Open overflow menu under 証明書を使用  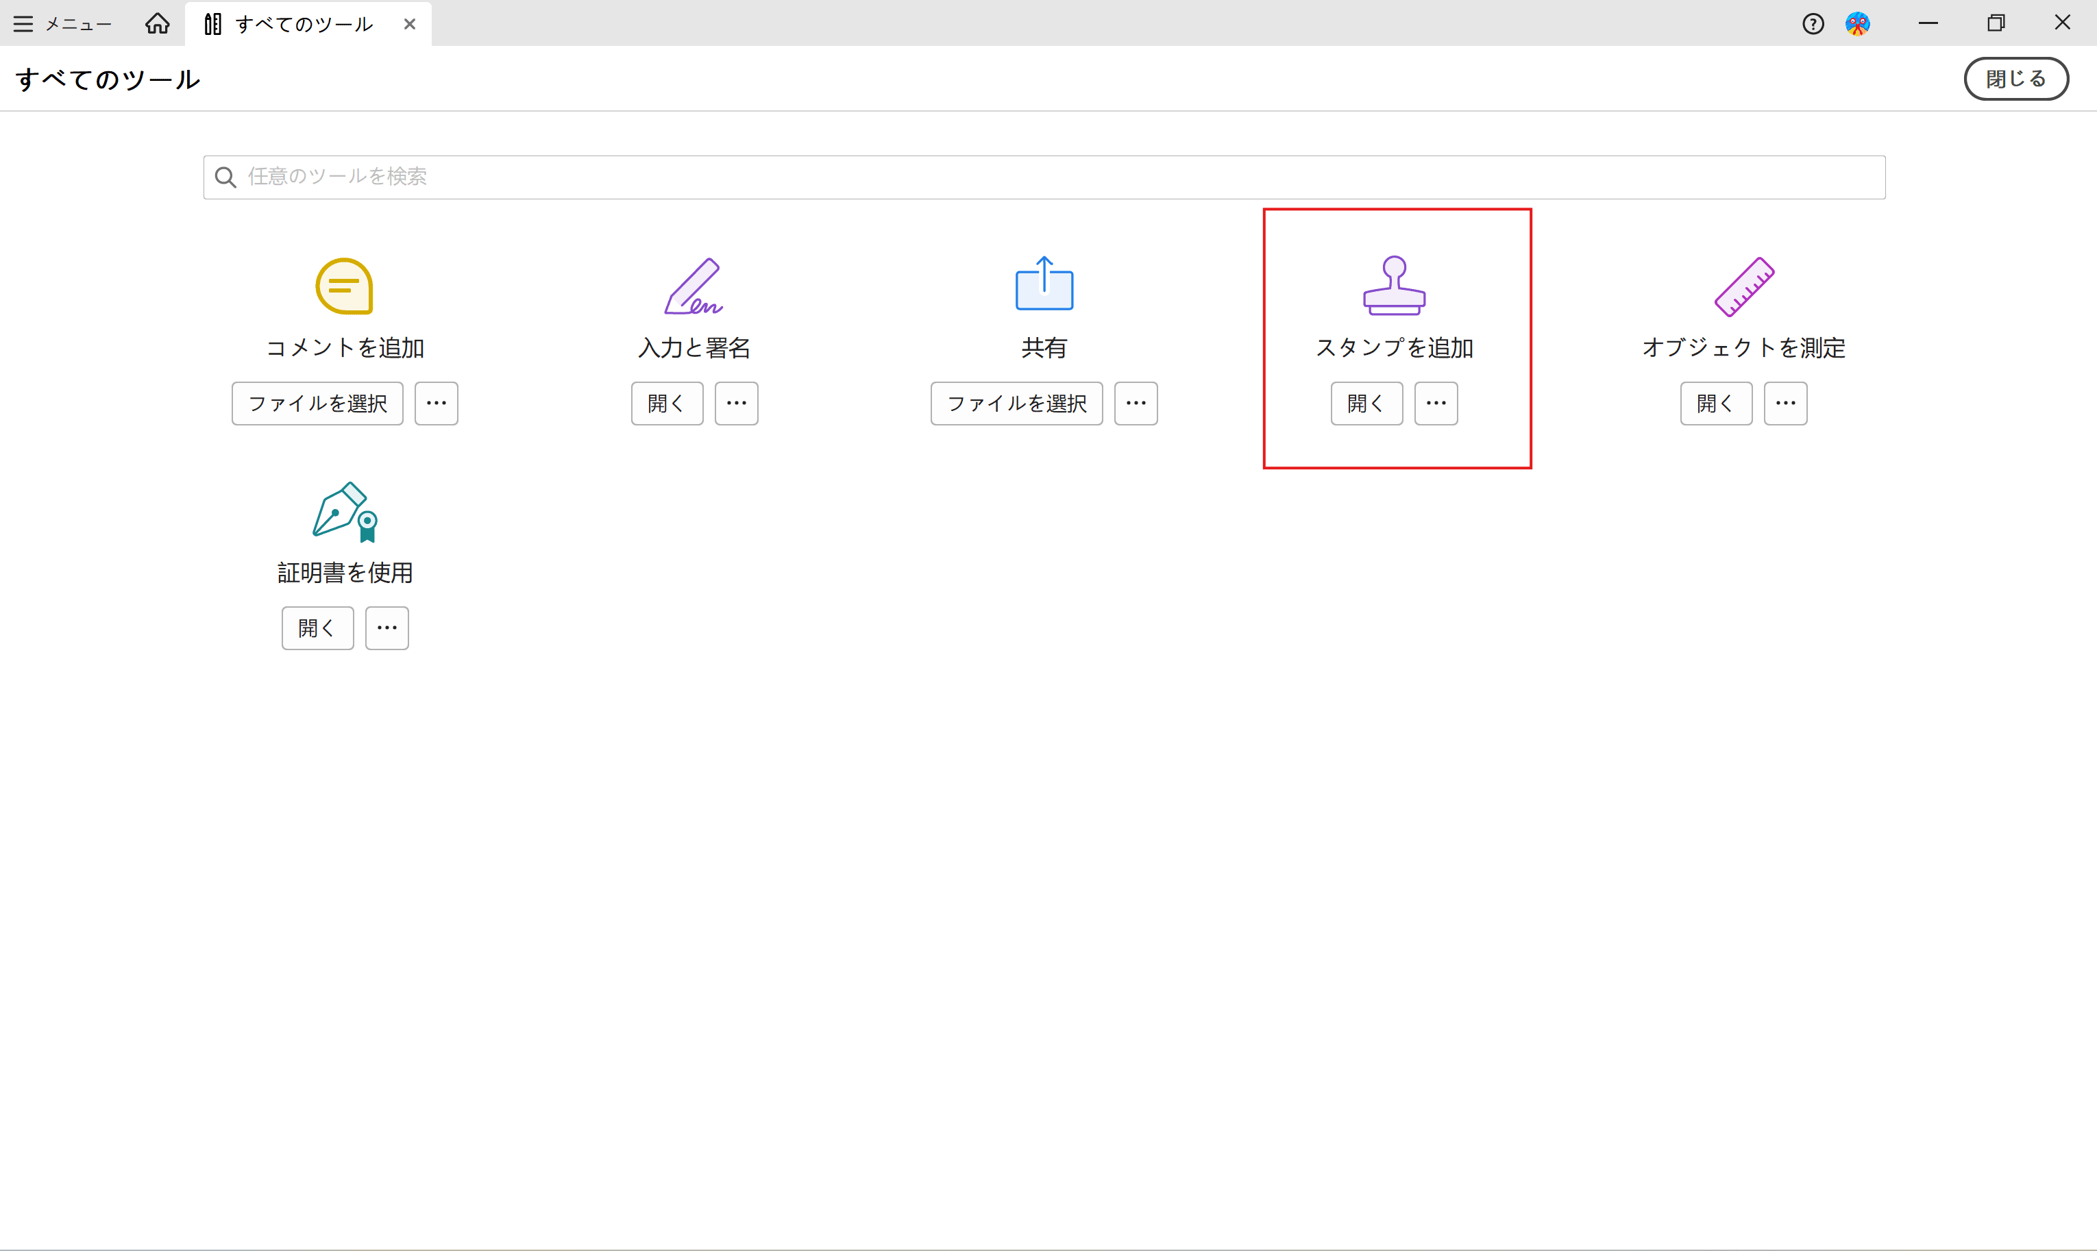click(387, 627)
